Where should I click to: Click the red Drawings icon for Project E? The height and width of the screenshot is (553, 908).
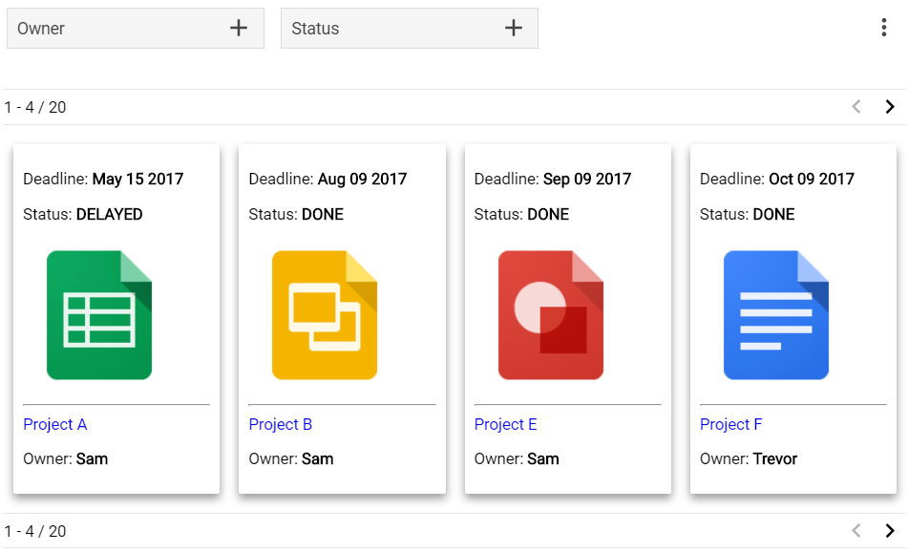pos(551,315)
